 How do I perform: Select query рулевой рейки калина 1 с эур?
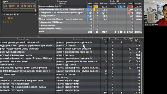pyautogui.click(x=16, y=55)
